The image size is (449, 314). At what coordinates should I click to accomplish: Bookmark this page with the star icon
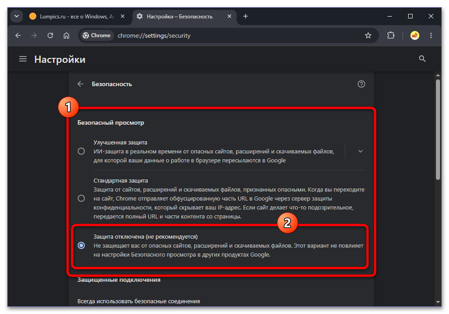click(x=368, y=35)
